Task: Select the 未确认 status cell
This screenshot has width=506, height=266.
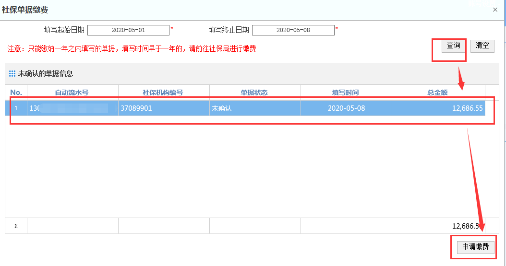Action: 255,108
